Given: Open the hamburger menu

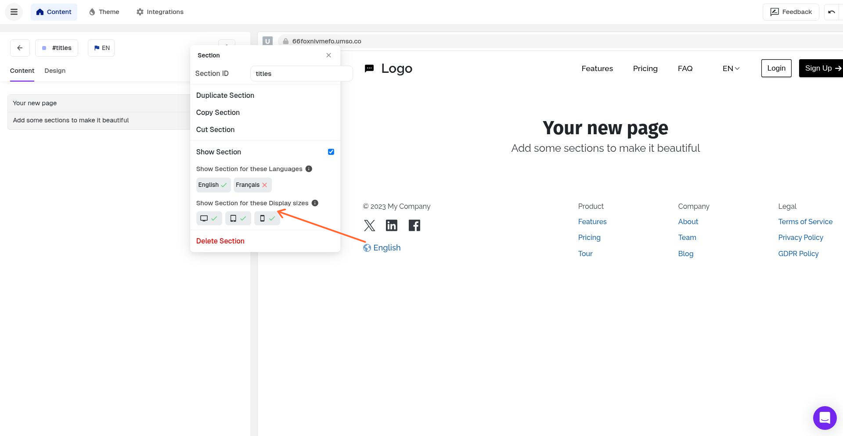Looking at the screenshot, I should coord(14,12).
